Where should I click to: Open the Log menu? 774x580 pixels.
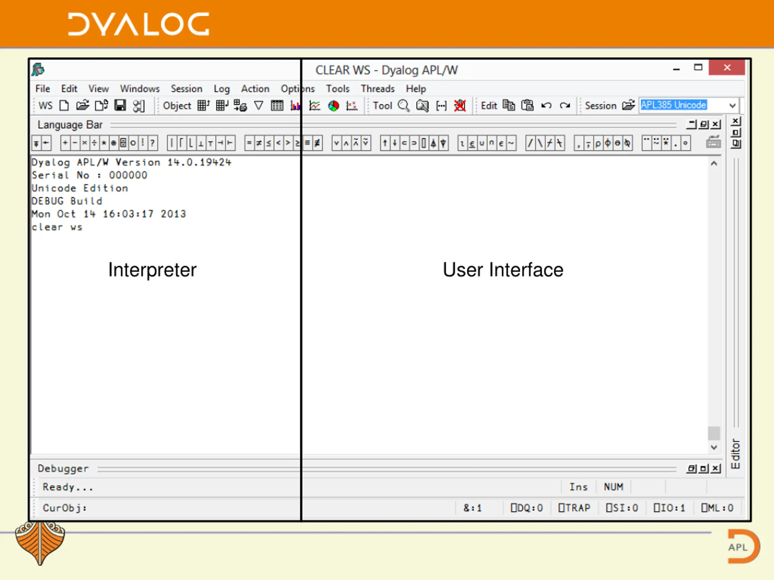pos(222,89)
